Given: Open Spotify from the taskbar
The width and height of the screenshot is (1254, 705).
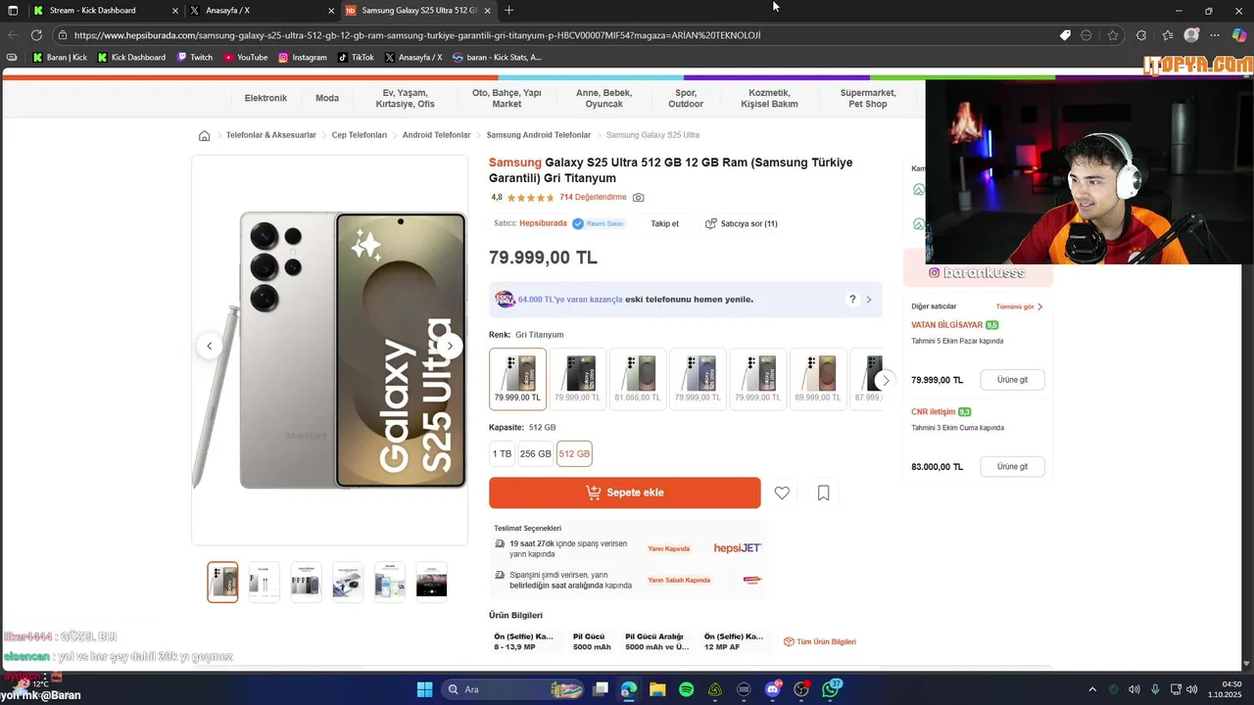Looking at the screenshot, I should [x=686, y=689].
